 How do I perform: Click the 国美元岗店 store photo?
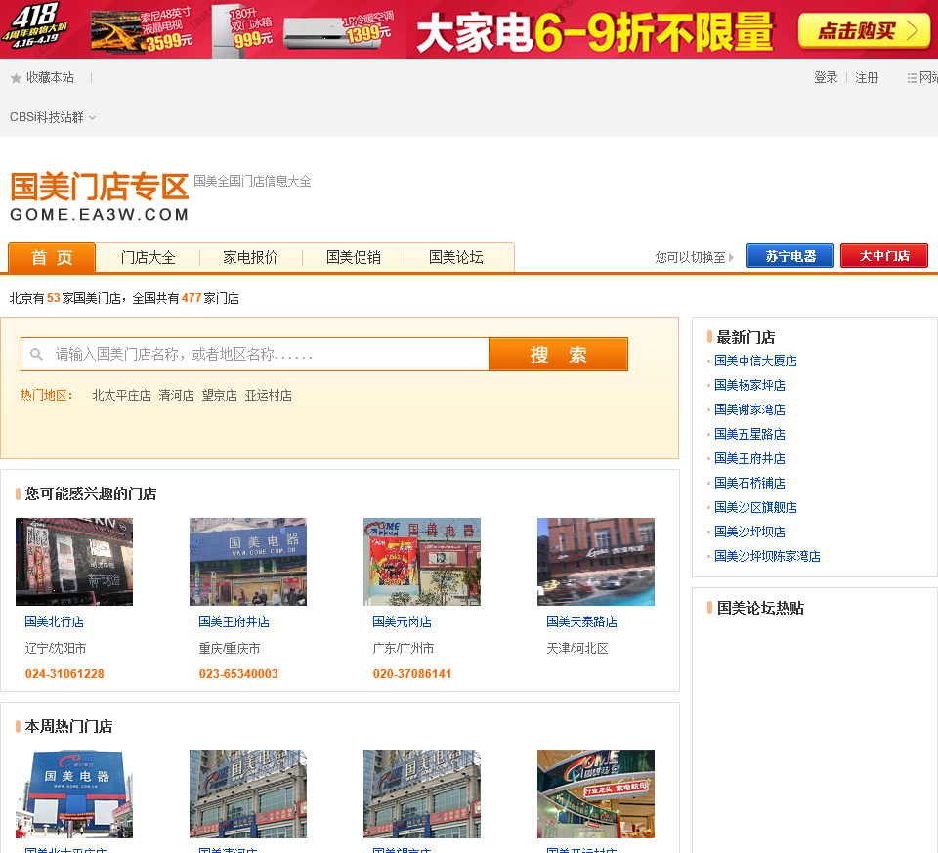tap(422, 562)
